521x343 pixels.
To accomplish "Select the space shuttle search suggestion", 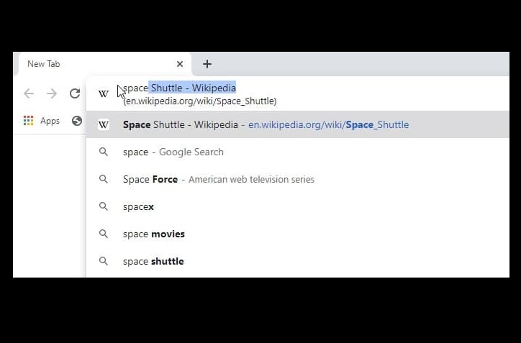I will point(297,261).
